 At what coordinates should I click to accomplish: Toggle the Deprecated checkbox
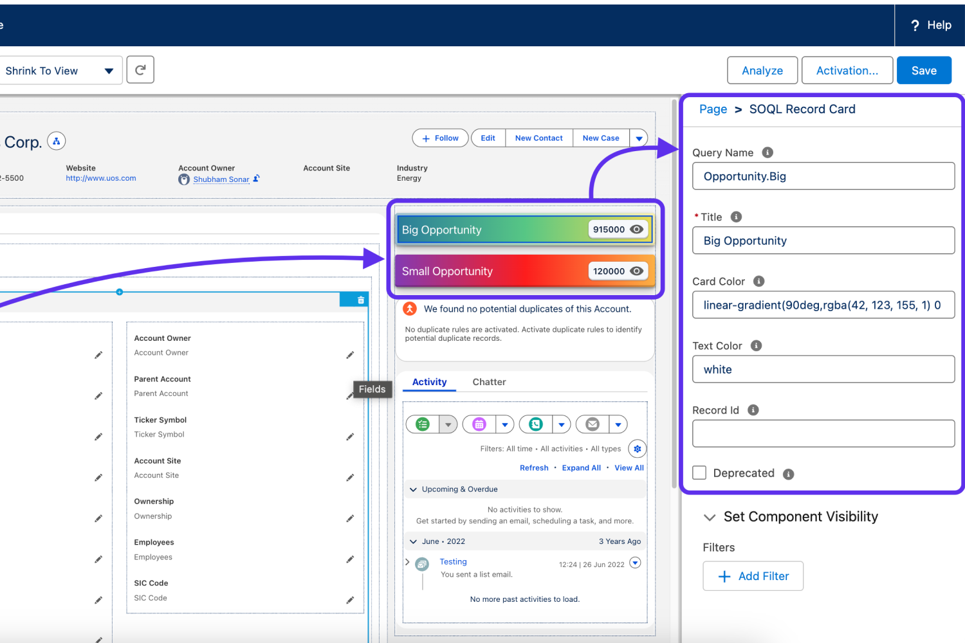pos(699,473)
